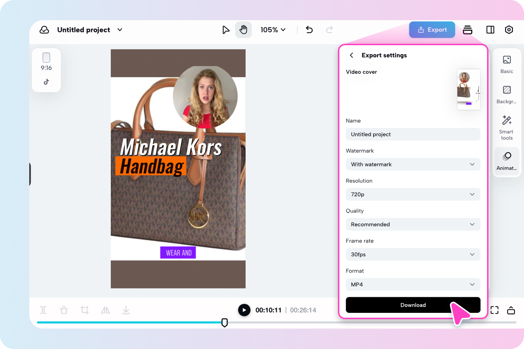Open the Basic panel tab
Screen dimensions: 524x349
click(x=507, y=65)
